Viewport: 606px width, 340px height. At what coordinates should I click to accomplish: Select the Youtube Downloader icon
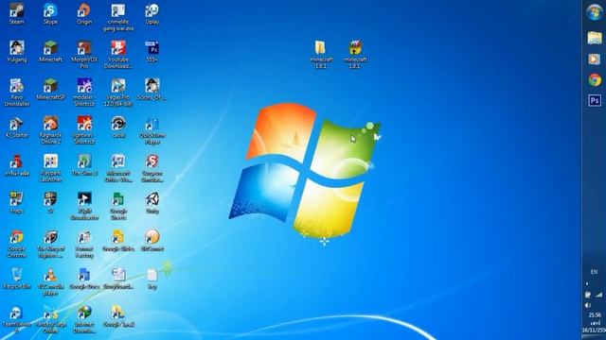[118, 55]
